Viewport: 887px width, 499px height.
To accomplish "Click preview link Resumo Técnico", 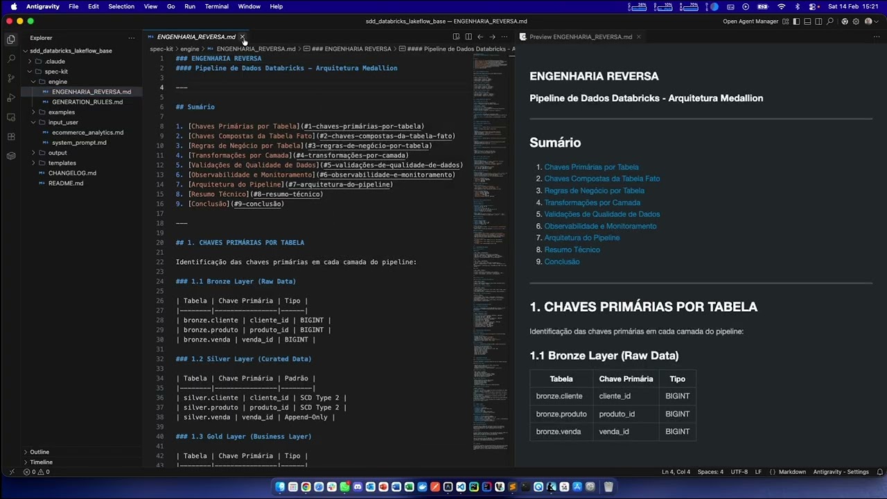I will (572, 249).
